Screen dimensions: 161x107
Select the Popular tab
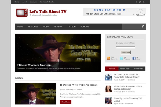click(112, 69)
